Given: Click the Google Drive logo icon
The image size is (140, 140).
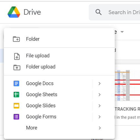Looking at the screenshot, I should coord(14,12).
